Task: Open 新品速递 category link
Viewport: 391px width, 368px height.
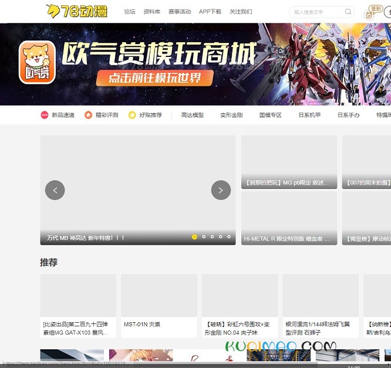Action: [63, 115]
